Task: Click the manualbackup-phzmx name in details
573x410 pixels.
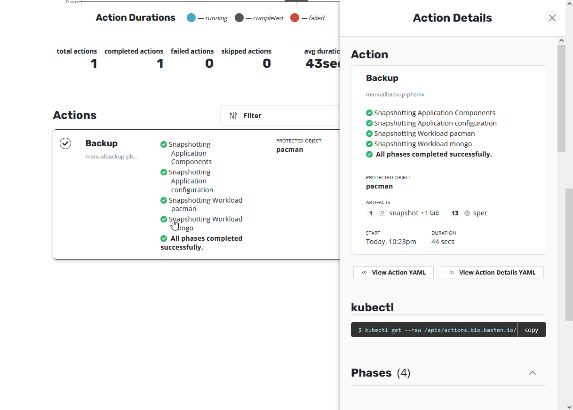Action: pos(395,95)
